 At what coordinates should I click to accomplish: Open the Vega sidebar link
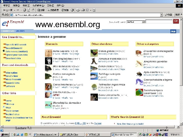tap(8, 107)
